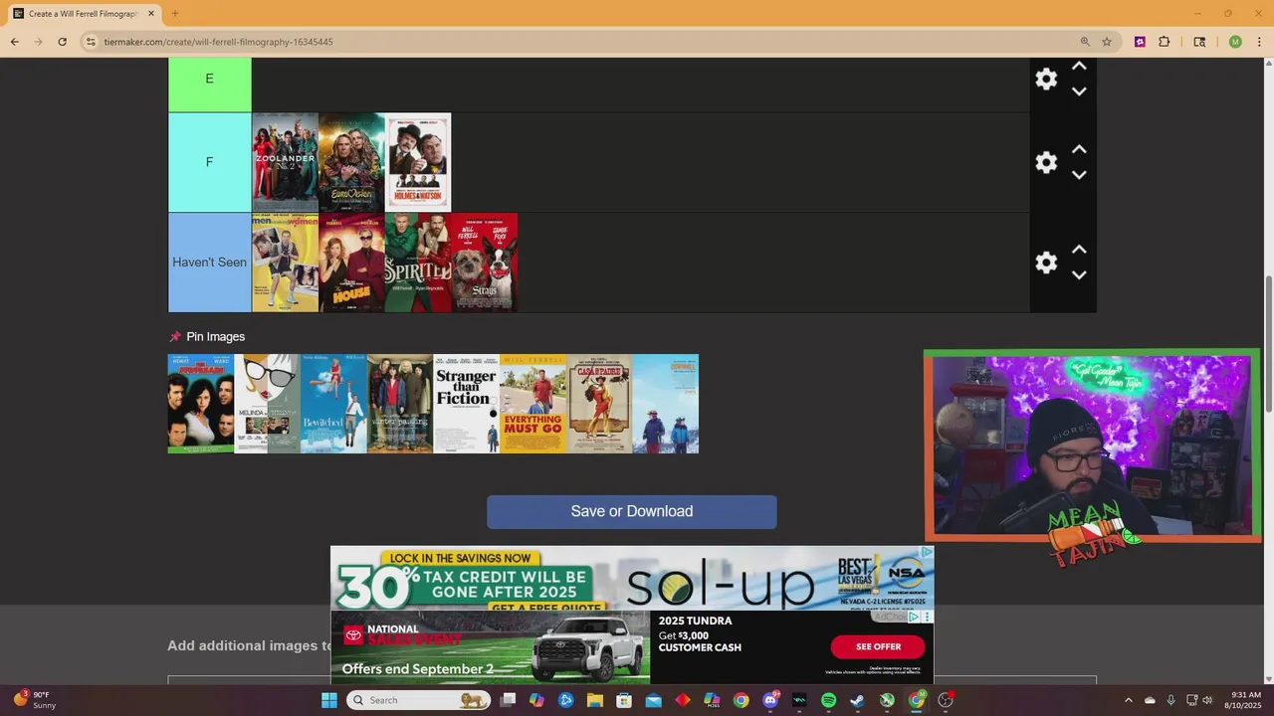1274x716 pixels.
Task: Open Discord from taskbar
Action: click(770, 700)
